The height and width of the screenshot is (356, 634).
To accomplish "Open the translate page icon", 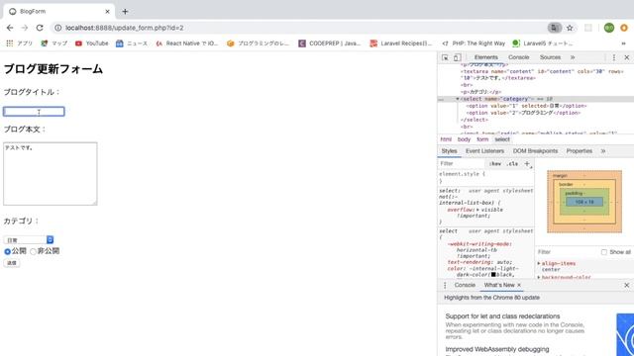I will pos(555,28).
